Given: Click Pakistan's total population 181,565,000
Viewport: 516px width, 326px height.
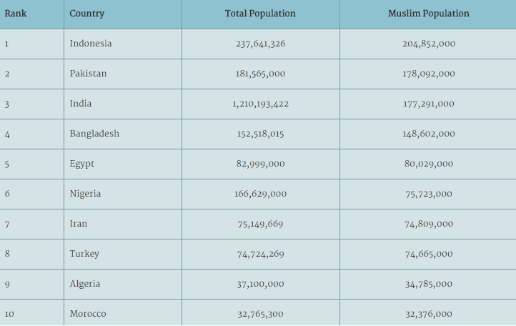Looking at the screenshot, I should coord(260,74).
